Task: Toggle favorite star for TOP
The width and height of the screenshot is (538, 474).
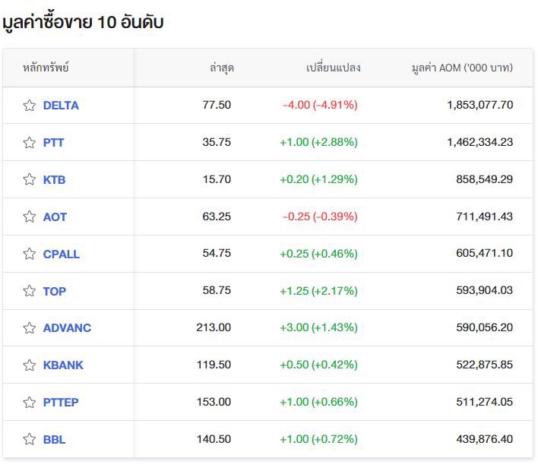Action: click(x=30, y=291)
